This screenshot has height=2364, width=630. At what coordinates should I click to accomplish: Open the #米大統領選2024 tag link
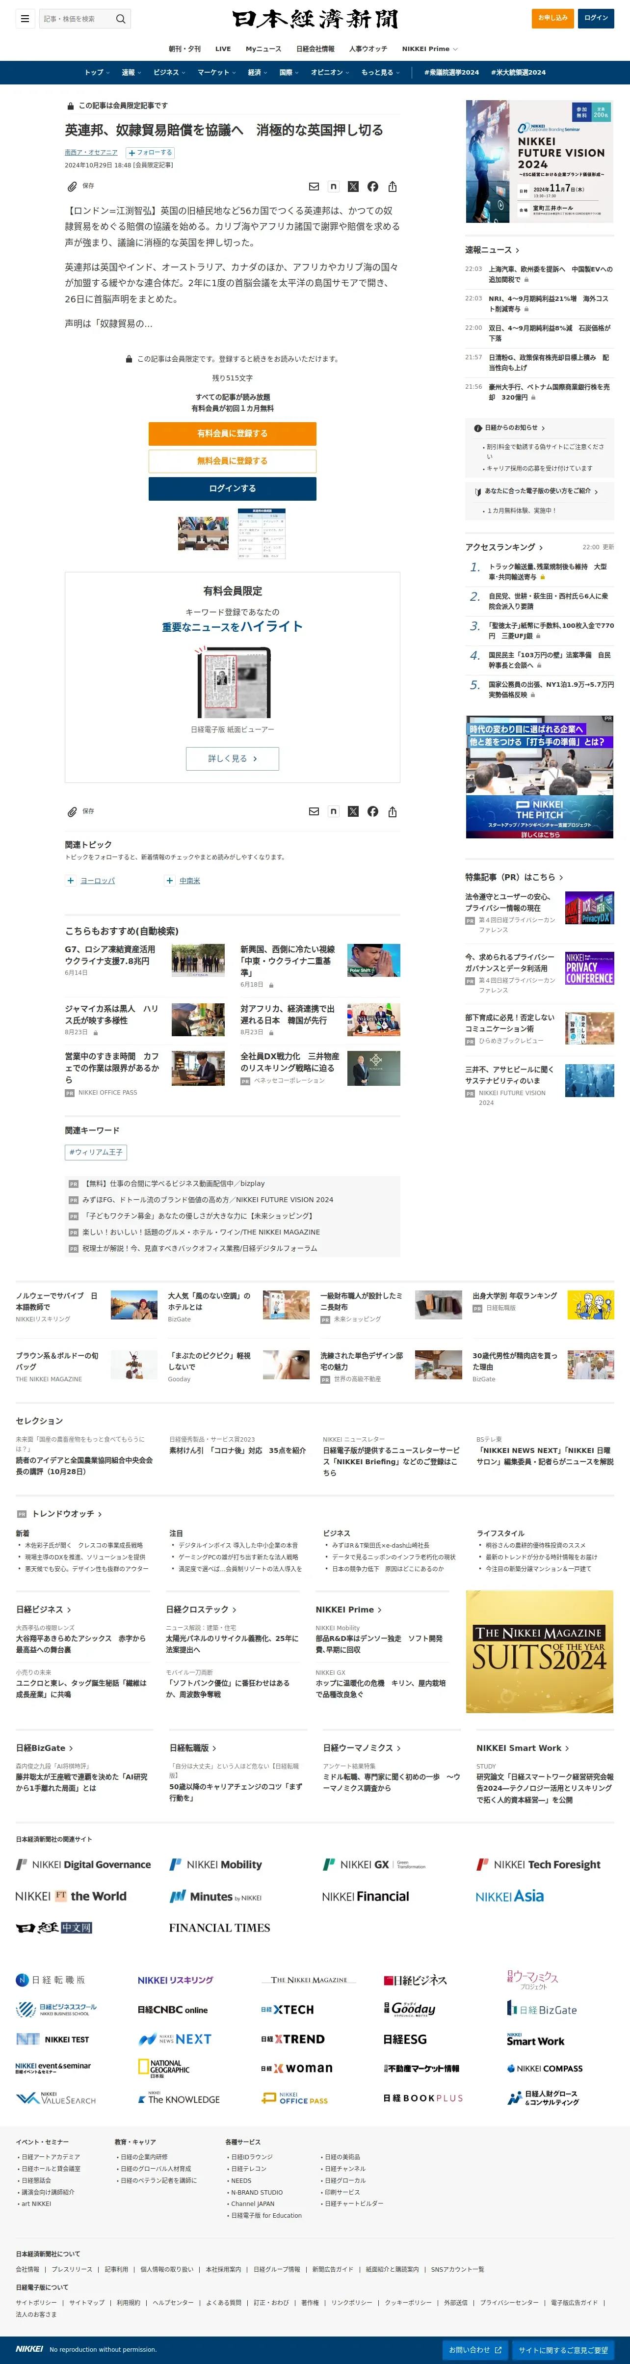tap(518, 73)
